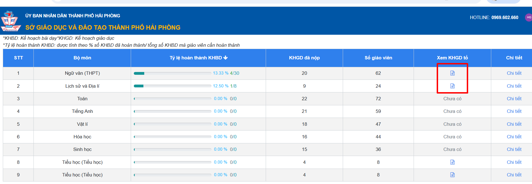Open Chi tiết link for Ngữ văn (THPT)
Viewport: 532px width, 184px height.
click(x=514, y=73)
